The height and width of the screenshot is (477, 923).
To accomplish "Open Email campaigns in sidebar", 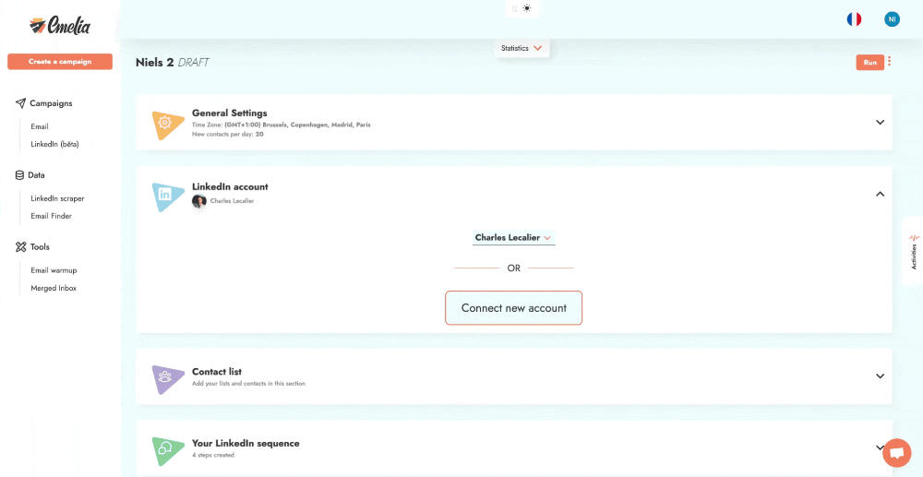I will pos(40,126).
